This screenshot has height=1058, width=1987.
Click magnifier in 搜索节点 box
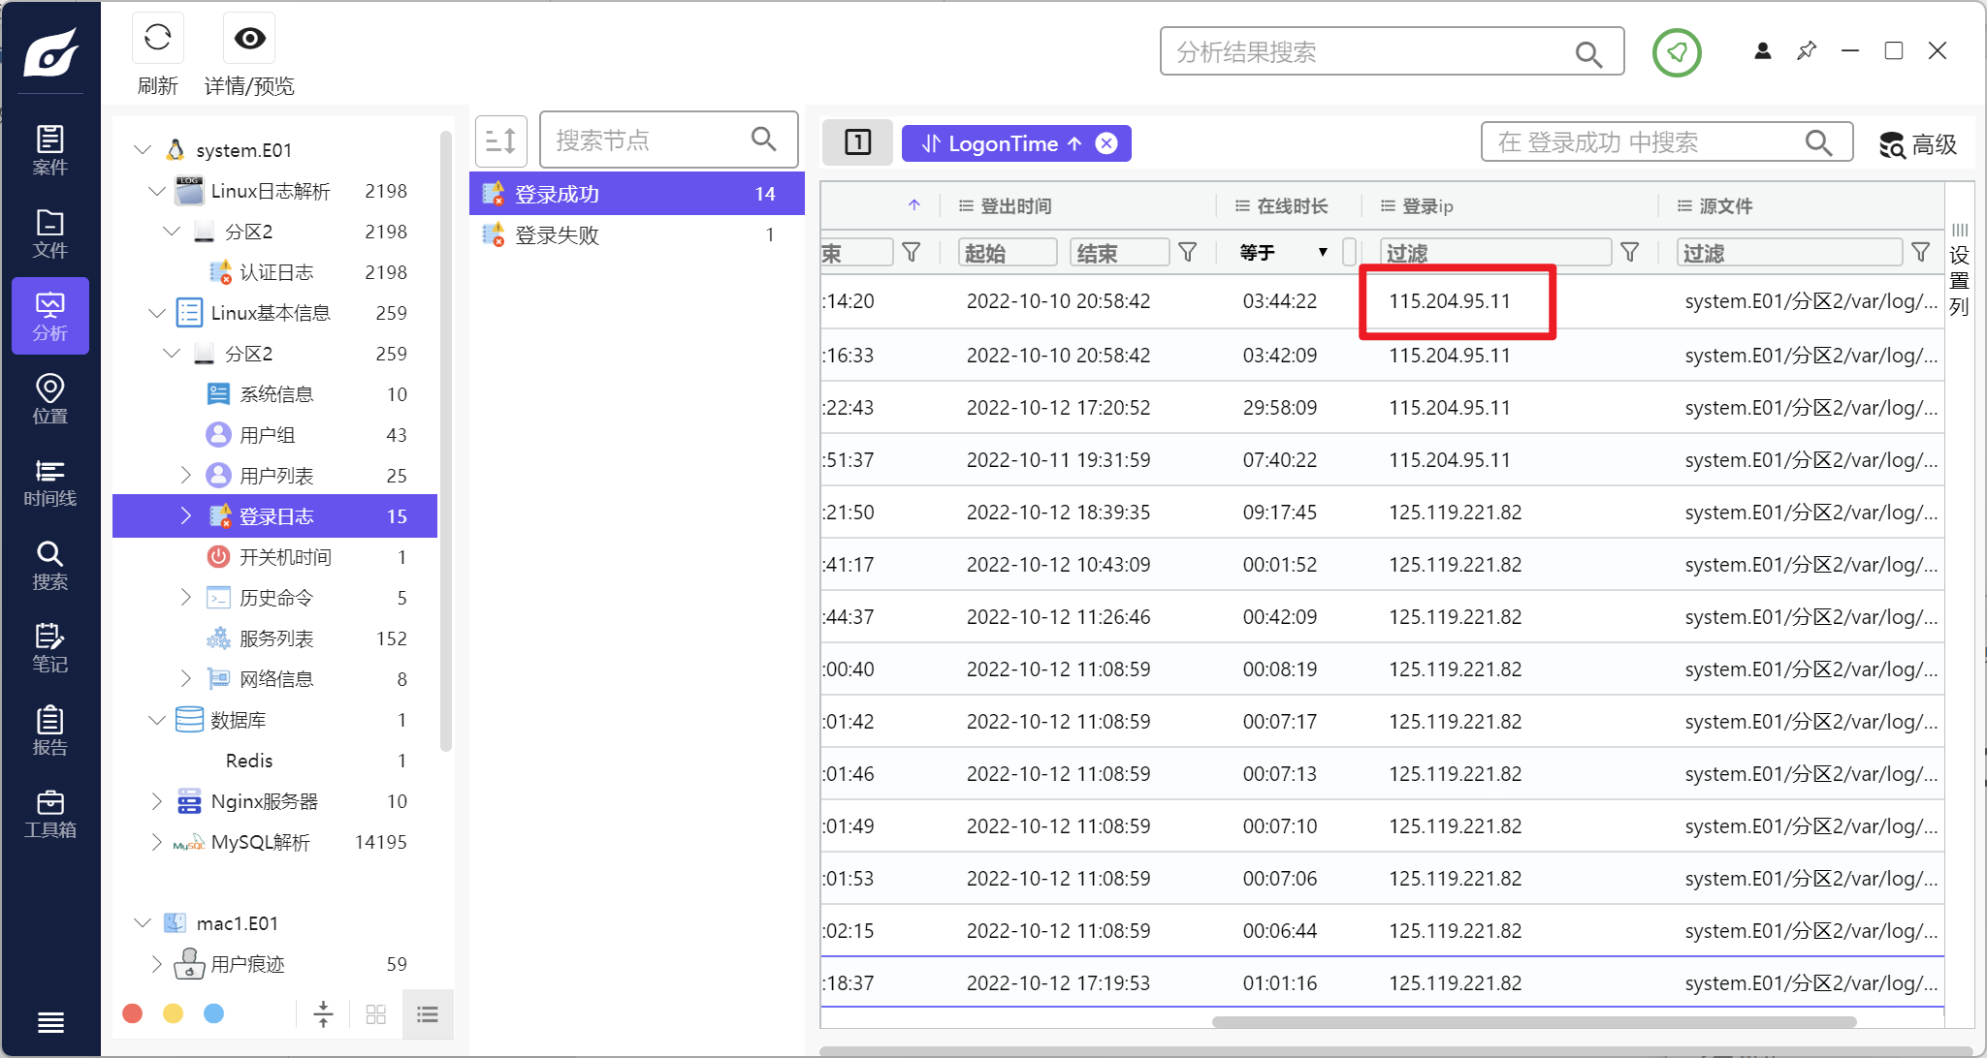tap(764, 140)
